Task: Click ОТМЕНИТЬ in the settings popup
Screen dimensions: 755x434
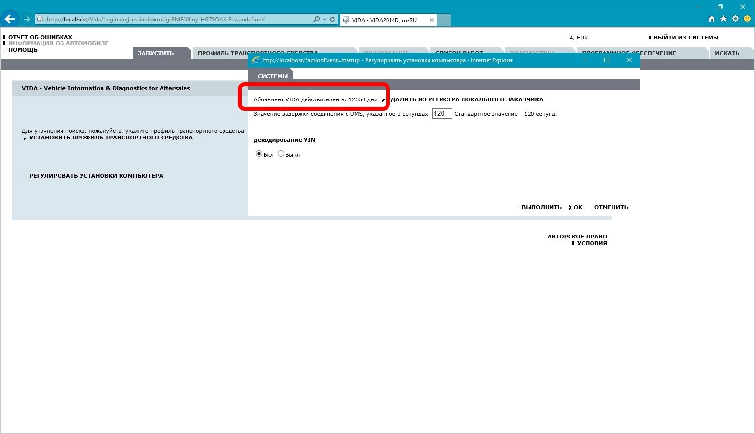Action: pyautogui.click(x=611, y=207)
